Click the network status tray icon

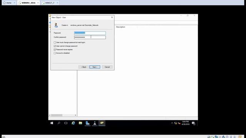point(176,123)
